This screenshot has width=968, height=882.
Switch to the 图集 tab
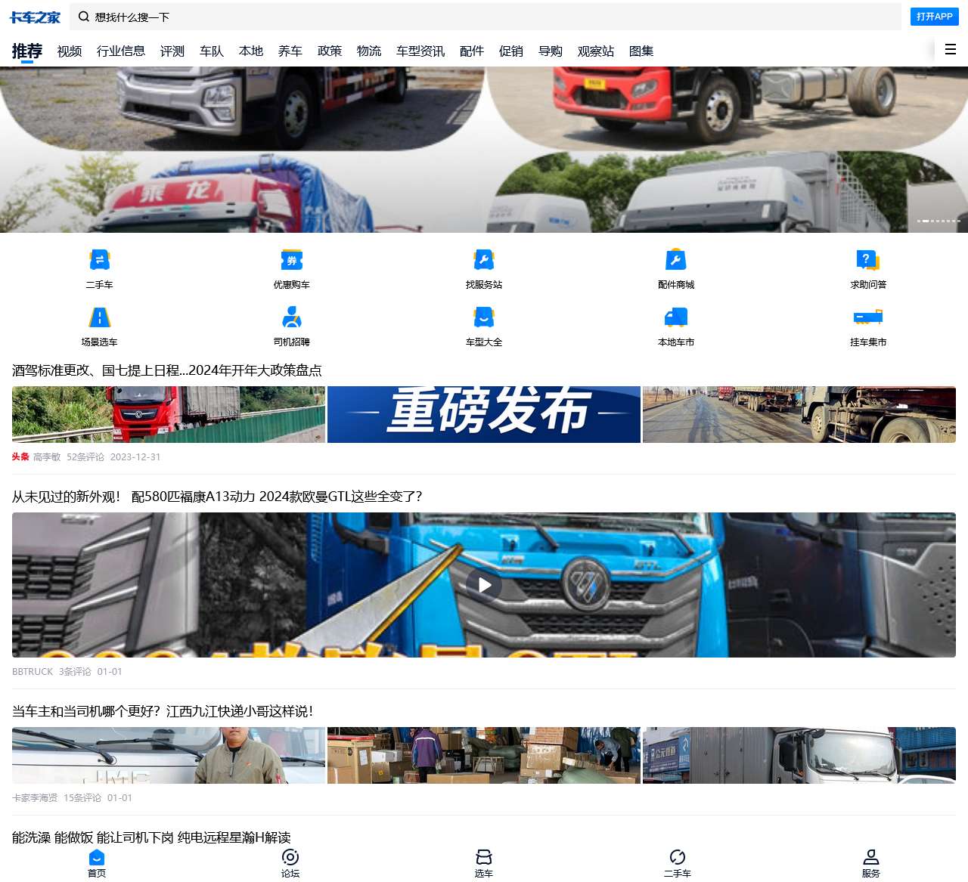pyautogui.click(x=641, y=51)
